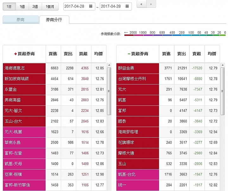Open broker branch 元大-藝文
Screen dimensions: 228x191
pyautogui.click(x=24, y=111)
